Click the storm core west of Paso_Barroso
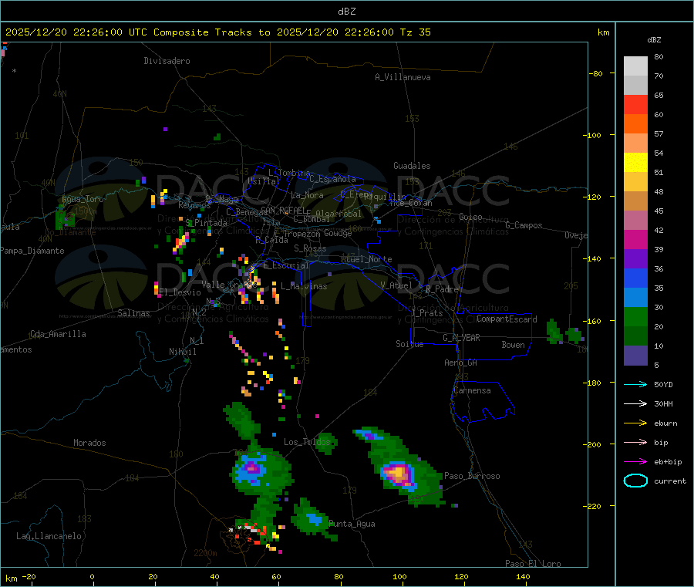The width and height of the screenshot is (694, 587). click(398, 474)
